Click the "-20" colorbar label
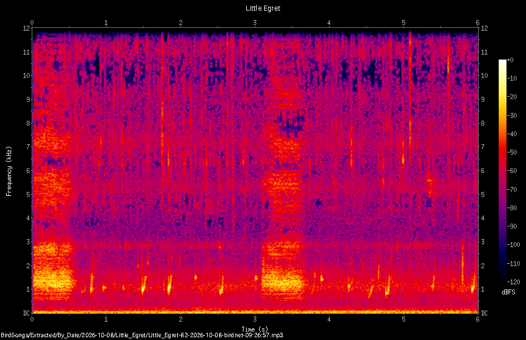Image resolution: width=526 pixels, height=340 pixels. pos(512,97)
